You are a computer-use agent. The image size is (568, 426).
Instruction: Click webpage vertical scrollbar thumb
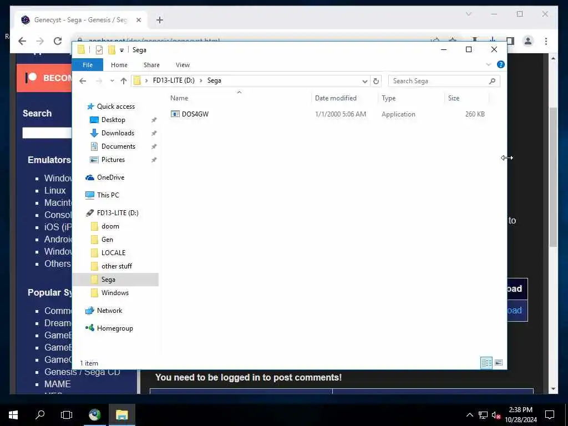[553, 177]
